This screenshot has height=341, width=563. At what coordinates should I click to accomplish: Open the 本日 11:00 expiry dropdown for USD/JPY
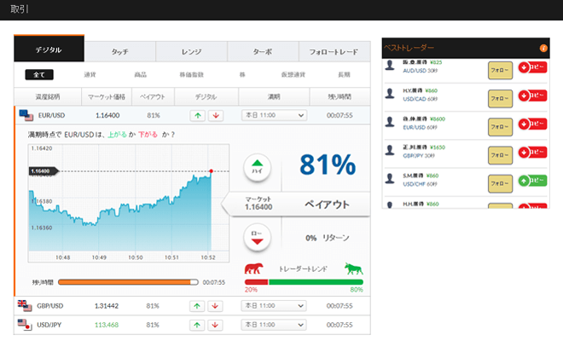(273, 325)
